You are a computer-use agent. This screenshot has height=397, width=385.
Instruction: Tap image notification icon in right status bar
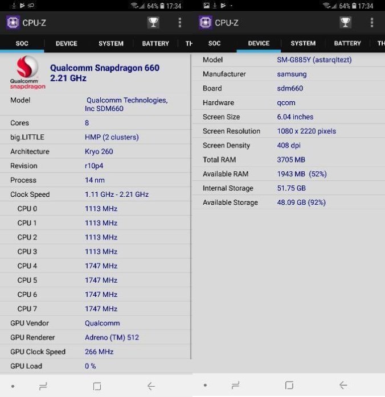(207, 5)
